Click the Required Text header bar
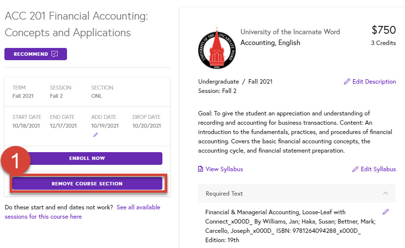Viewport: 405px width, 248px height. [297, 193]
